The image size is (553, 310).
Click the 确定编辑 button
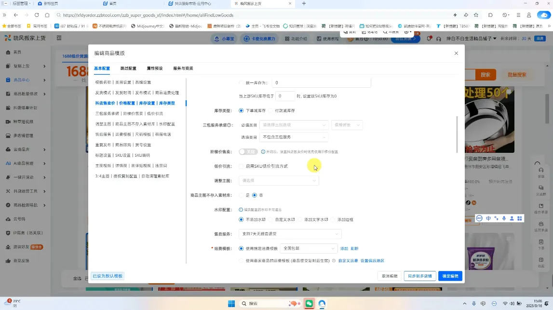click(x=449, y=276)
